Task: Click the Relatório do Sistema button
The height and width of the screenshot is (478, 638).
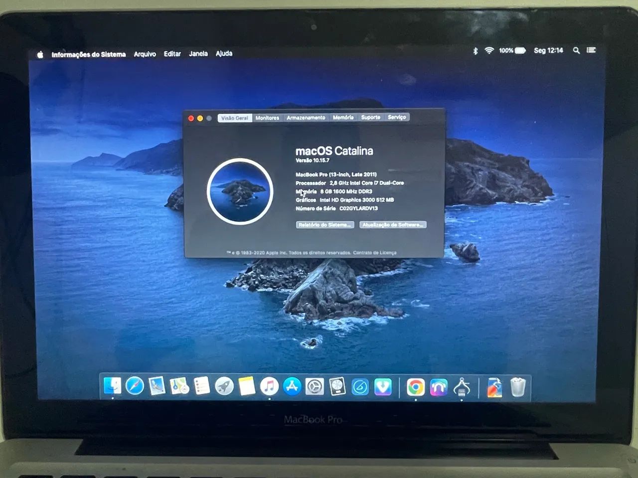Action: 325,225
